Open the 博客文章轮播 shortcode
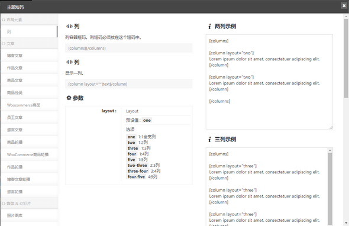Screen dimensions: 349x226 click(30, 179)
